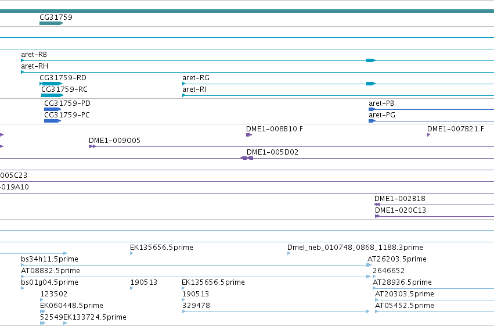Open the AT26203.5prime EST label
Image resolution: width=494 pixels, height=326 pixels.
397,259
